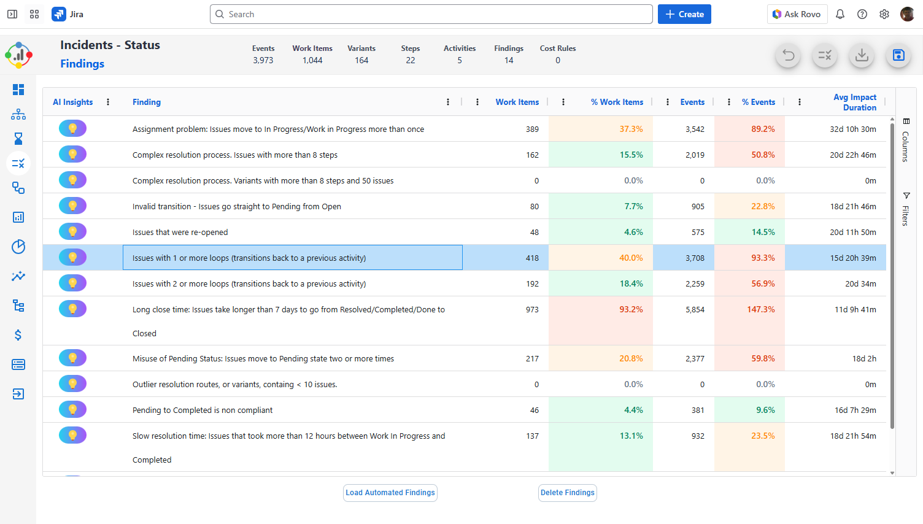Open Jira notifications bell
This screenshot has width=923, height=524.
click(840, 14)
